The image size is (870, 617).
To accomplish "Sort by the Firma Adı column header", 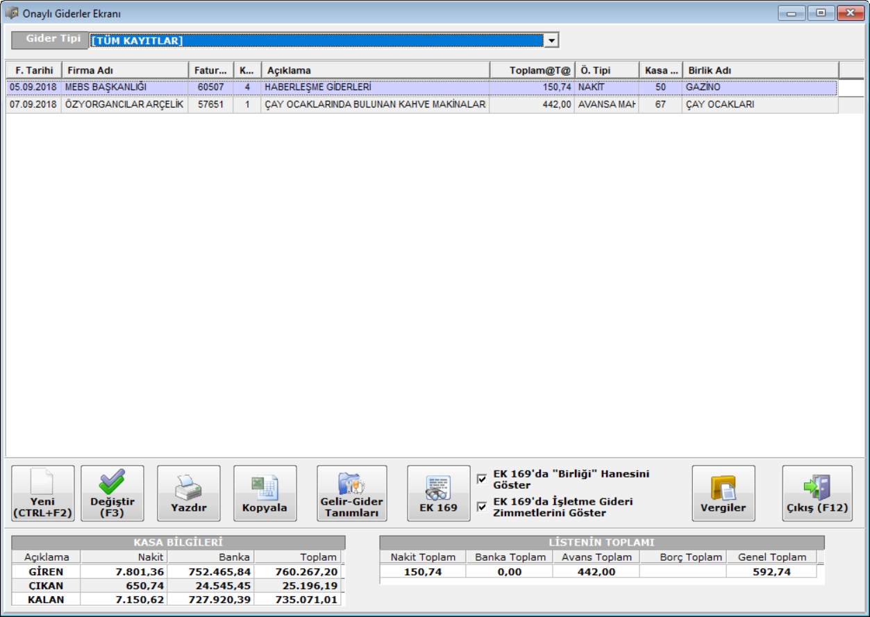I will coord(125,70).
